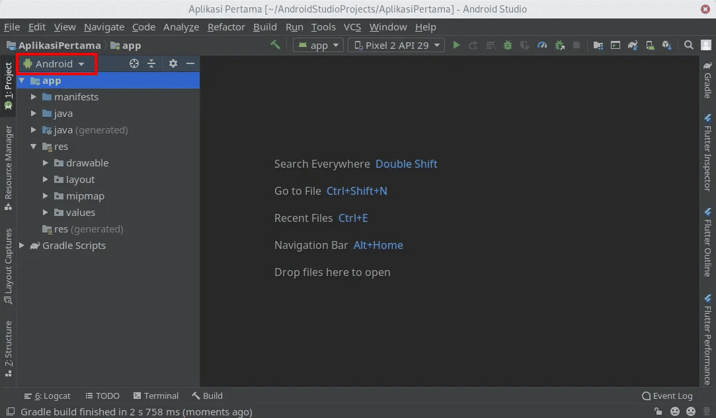Screen dimensions: 716x418
Task: Click the sad face feedback icon
Action: [x=692, y=411]
